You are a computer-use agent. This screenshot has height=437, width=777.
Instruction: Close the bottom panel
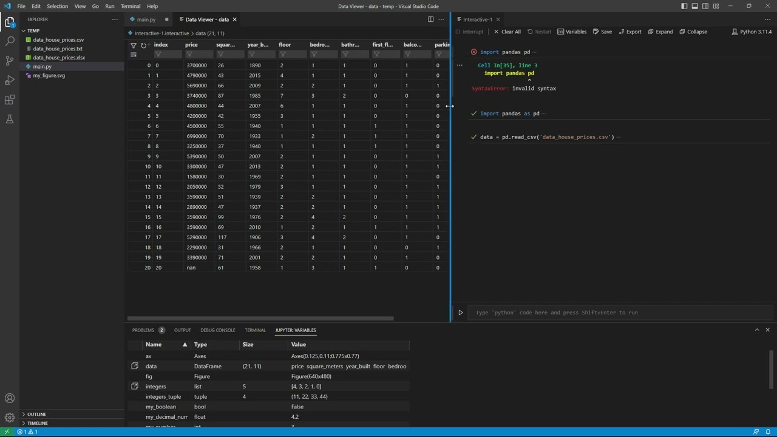click(x=768, y=330)
